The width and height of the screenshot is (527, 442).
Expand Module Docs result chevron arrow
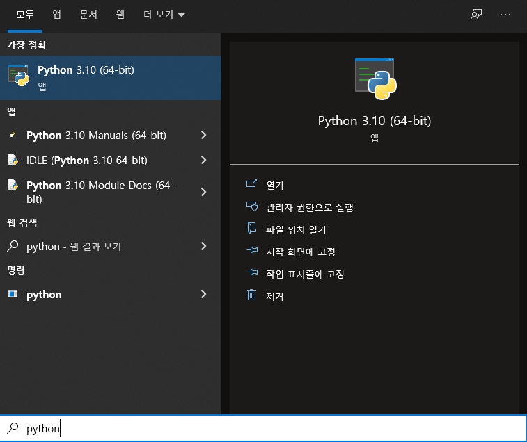pyautogui.click(x=203, y=192)
